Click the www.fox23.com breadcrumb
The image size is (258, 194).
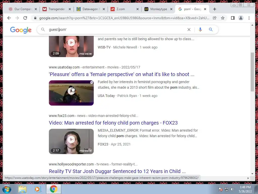61,116
